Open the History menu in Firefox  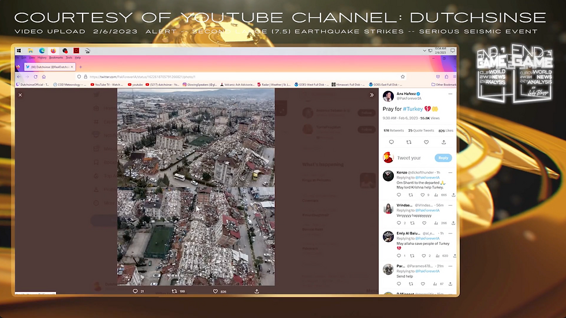click(42, 58)
